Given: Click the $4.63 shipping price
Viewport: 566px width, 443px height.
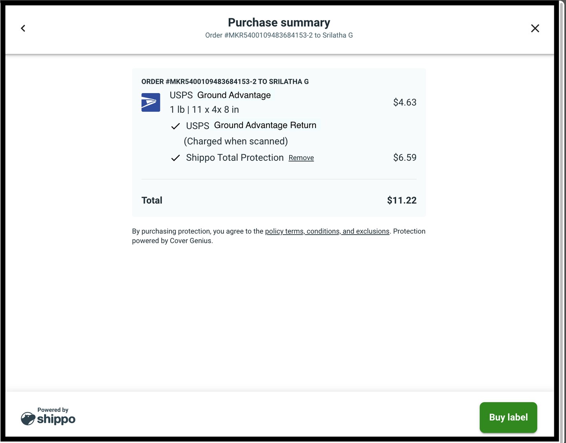Looking at the screenshot, I should point(404,102).
